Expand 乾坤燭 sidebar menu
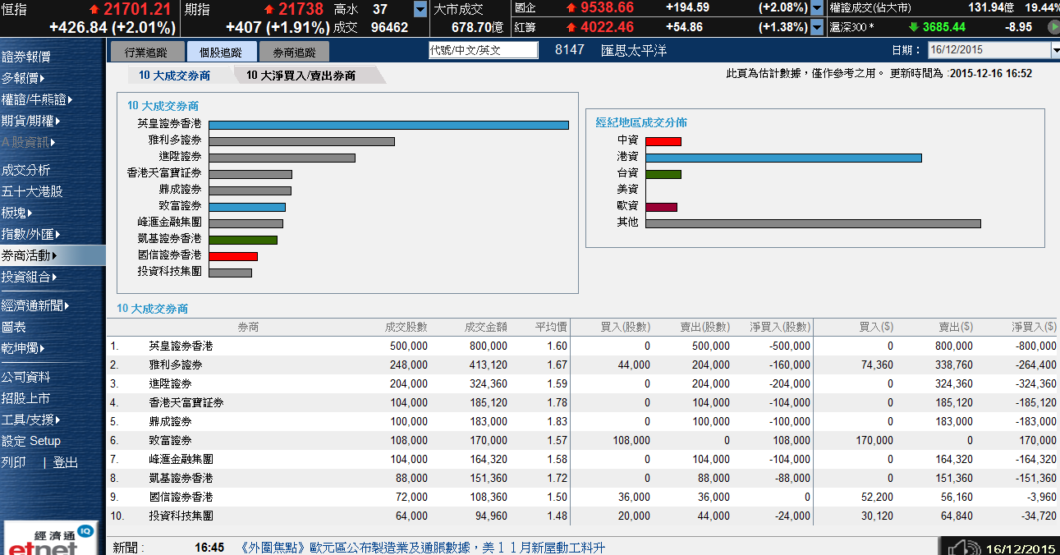 (23, 348)
